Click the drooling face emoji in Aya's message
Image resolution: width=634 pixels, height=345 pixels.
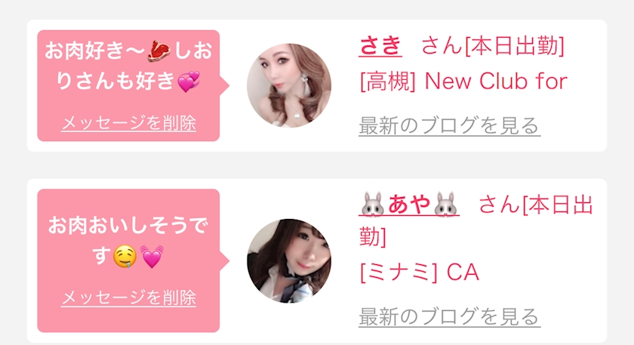[125, 257]
